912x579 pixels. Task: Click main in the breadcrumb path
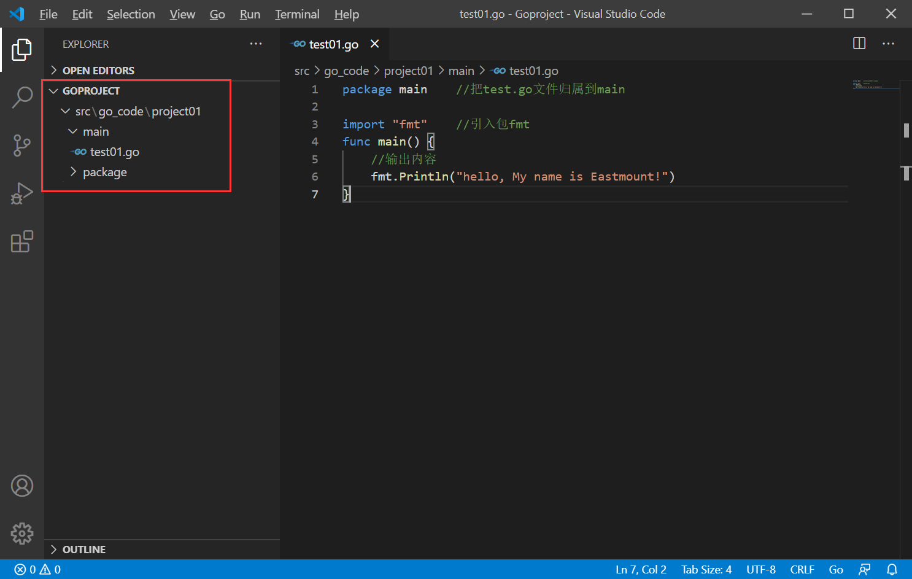point(461,71)
